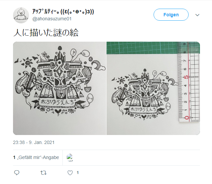Open the 1 „Gefällt mir"-Angabe list
The image size is (212, 184).
36,157
